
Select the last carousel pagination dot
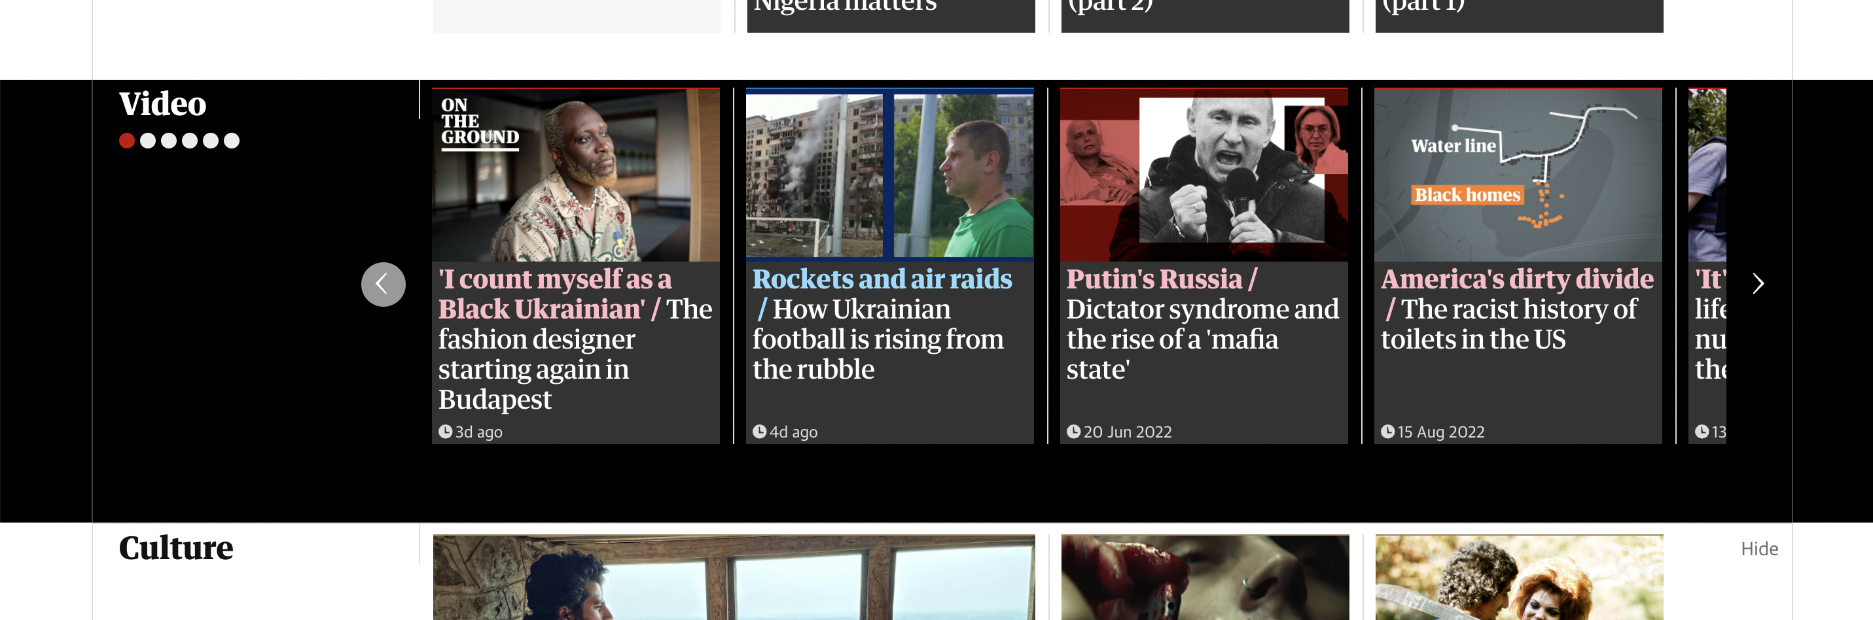pos(232,141)
